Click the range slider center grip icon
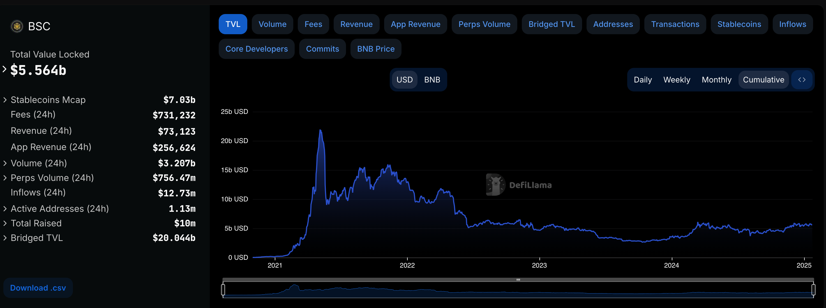Viewport: 826px width, 308px height. (x=518, y=280)
